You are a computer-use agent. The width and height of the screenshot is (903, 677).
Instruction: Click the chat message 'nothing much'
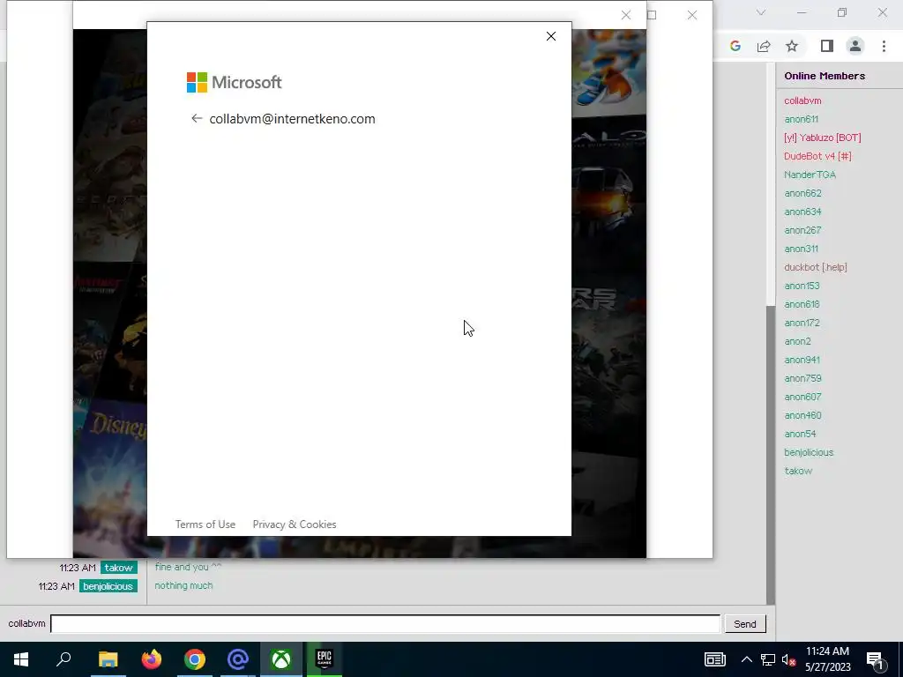click(x=183, y=585)
